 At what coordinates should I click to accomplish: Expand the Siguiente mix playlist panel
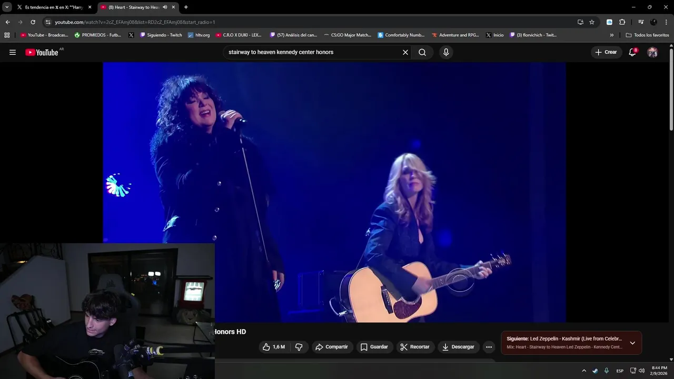[632, 343]
